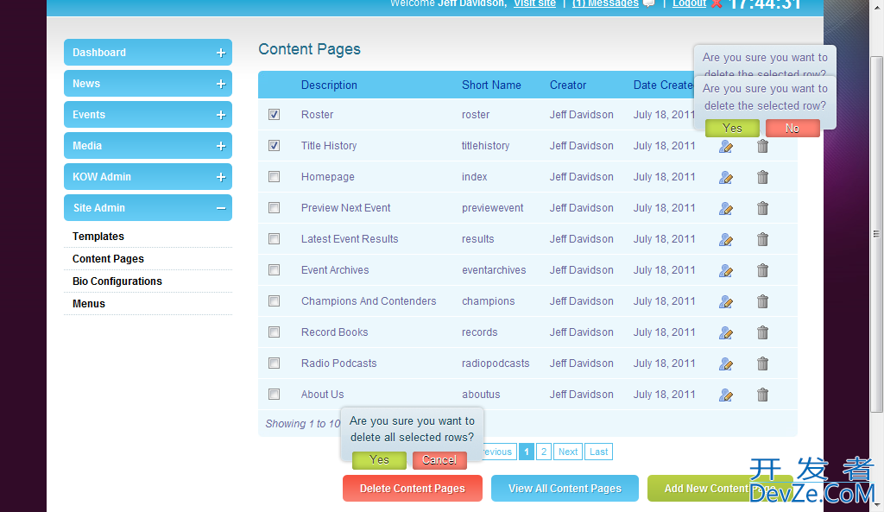Sort table by Creator column
Image resolution: width=884 pixels, height=512 pixels.
(568, 85)
